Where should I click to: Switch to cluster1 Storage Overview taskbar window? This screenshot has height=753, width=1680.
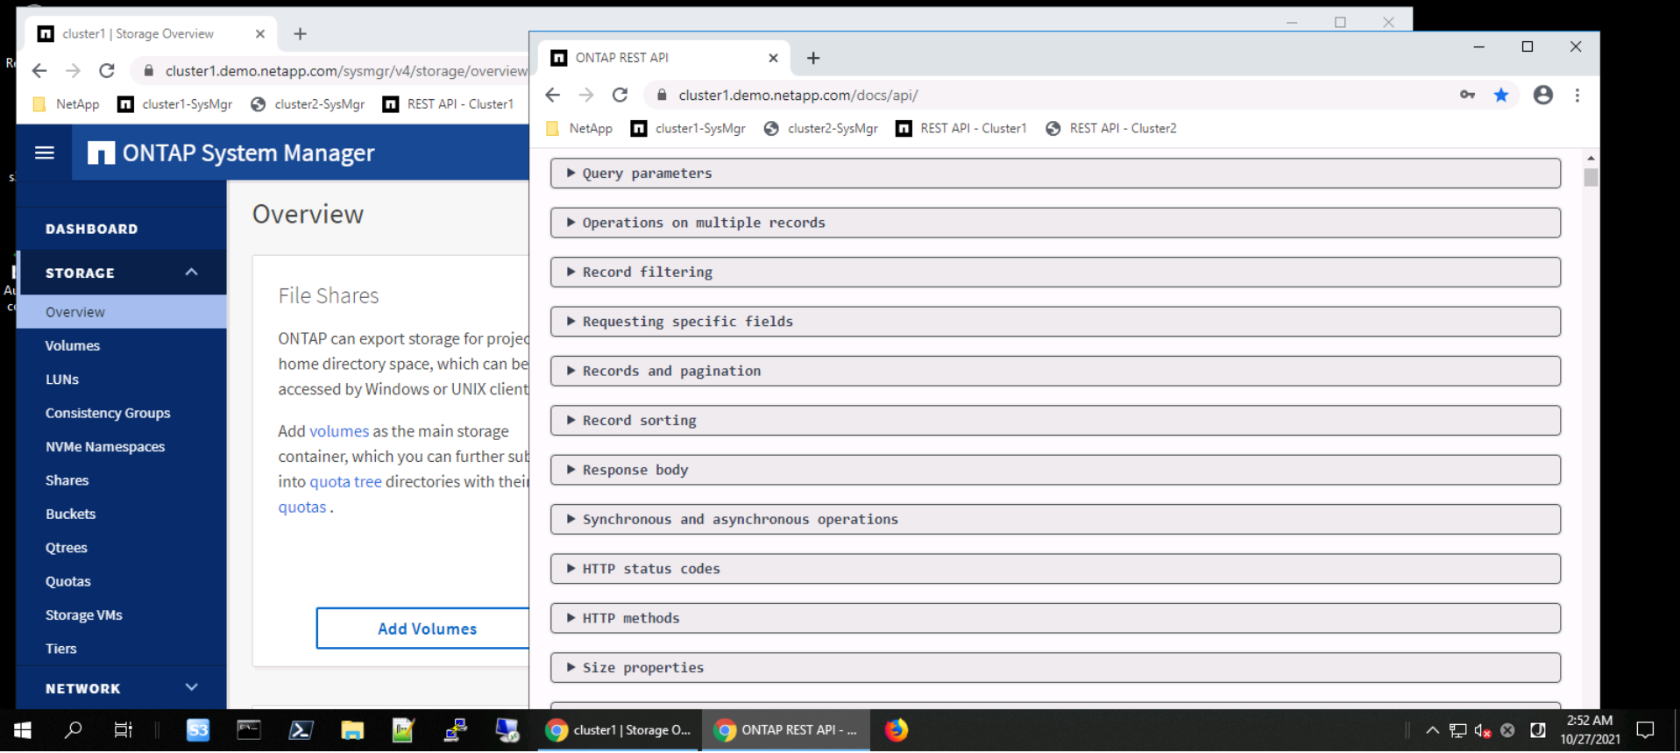(x=619, y=729)
